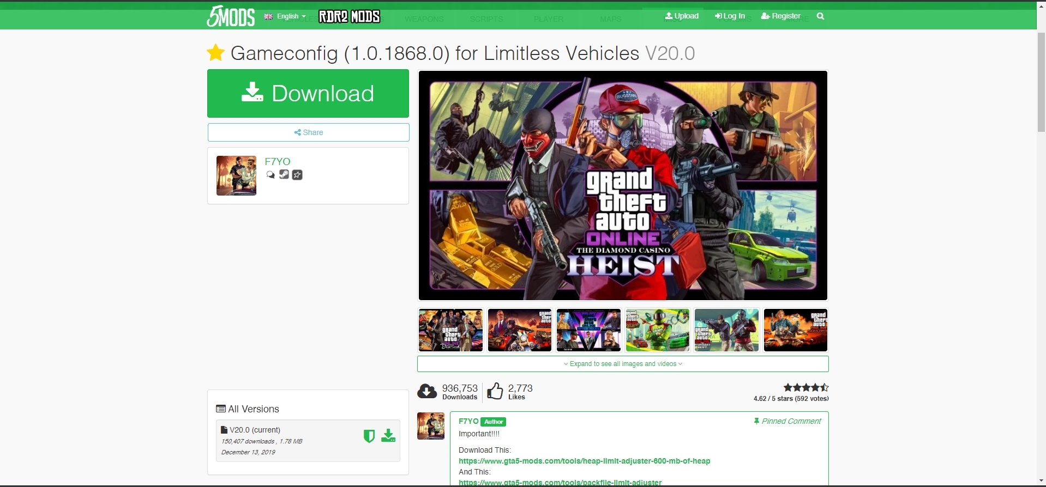
Task: Click the file icon beside V20.0 (current)
Action: click(x=224, y=430)
